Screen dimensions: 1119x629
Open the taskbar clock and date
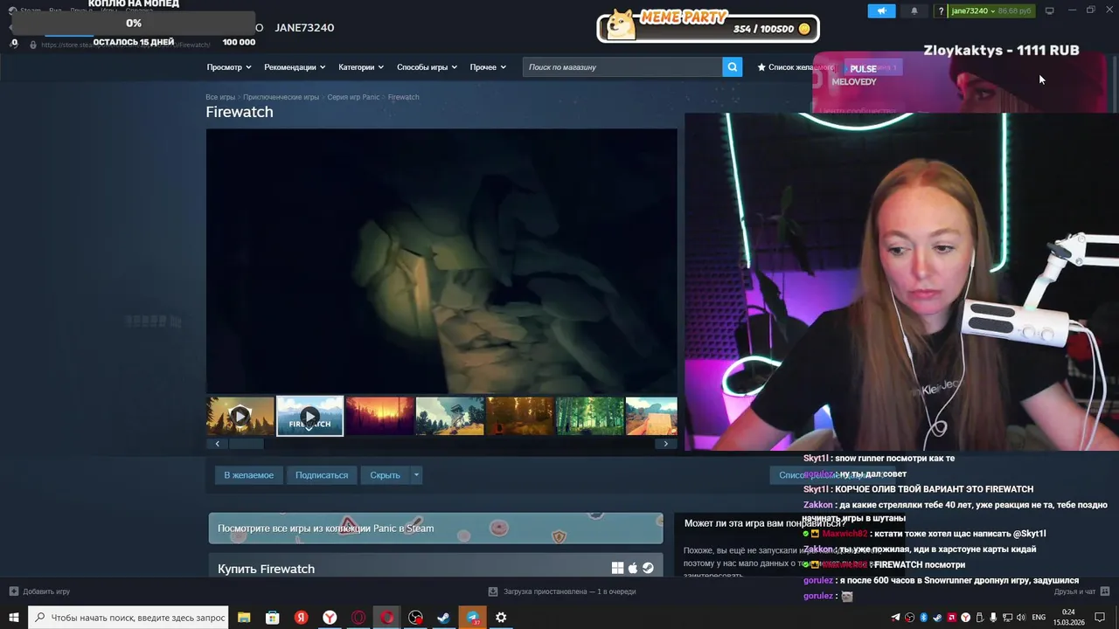pyautogui.click(x=1068, y=618)
